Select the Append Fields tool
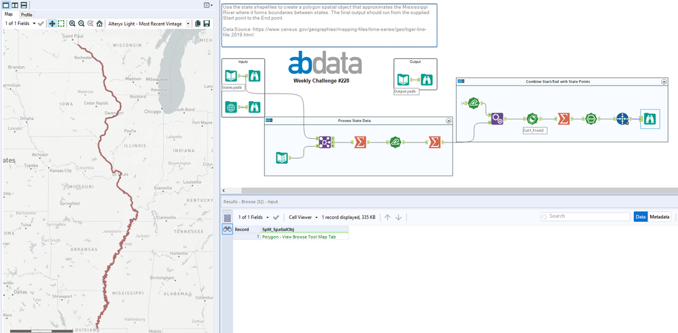Image resolution: width=678 pixels, height=333 pixels. coord(497,118)
